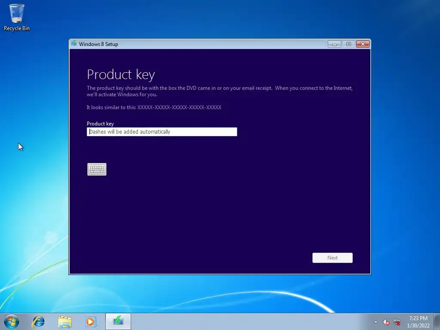Select Windows 8 Setup taskbar button
This screenshot has width=440, height=330.
(x=118, y=321)
